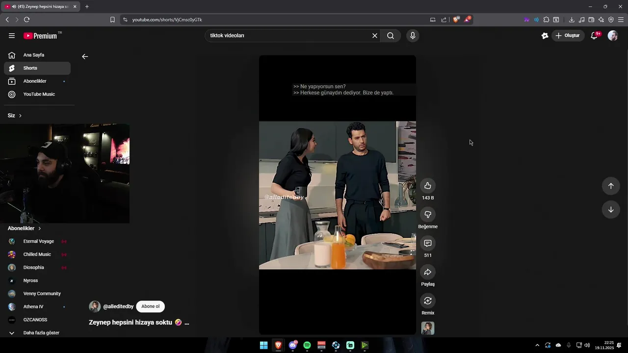Open Venny Community channel
The height and width of the screenshot is (353, 628).
pyautogui.click(x=37, y=294)
